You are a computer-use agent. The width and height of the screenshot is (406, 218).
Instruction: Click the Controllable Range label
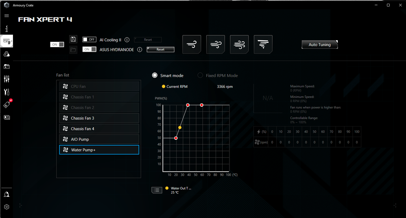click(x=304, y=118)
